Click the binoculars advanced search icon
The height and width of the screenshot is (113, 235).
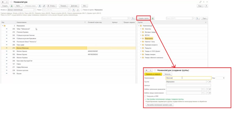point(78,10)
